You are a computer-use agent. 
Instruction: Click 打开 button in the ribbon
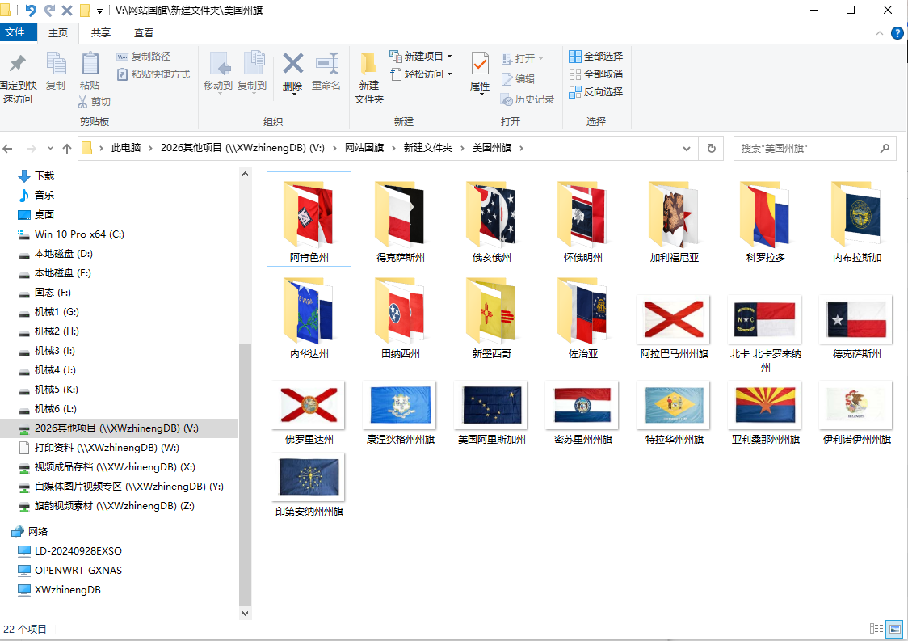click(x=523, y=58)
